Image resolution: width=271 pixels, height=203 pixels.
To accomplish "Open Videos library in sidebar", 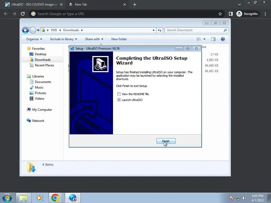I will tap(40, 98).
